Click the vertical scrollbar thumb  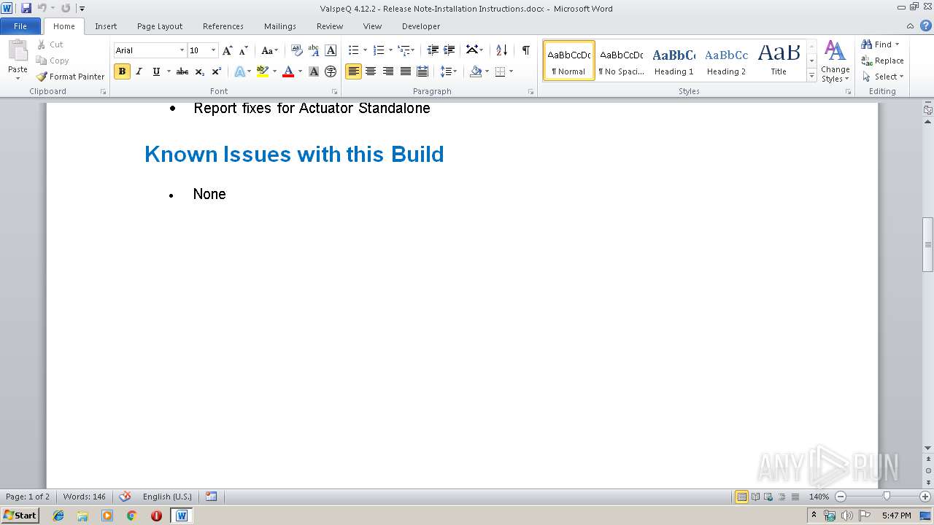coord(928,244)
